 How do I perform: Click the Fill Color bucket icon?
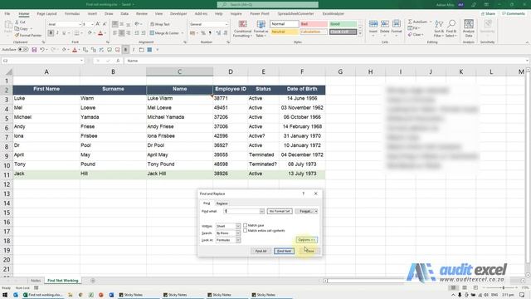90,33
